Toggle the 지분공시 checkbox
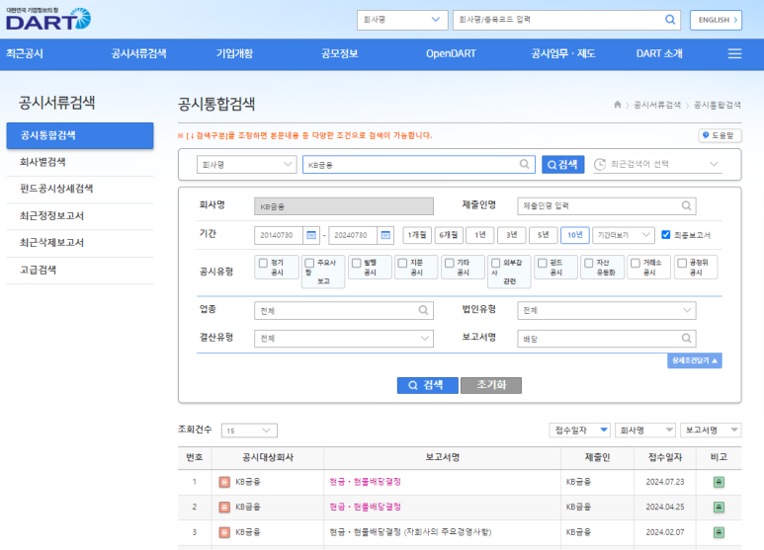Viewport: 764px width, 550px height. point(402,263)
